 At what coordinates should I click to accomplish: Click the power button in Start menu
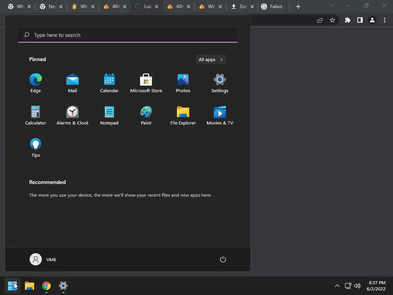[223, 259]
